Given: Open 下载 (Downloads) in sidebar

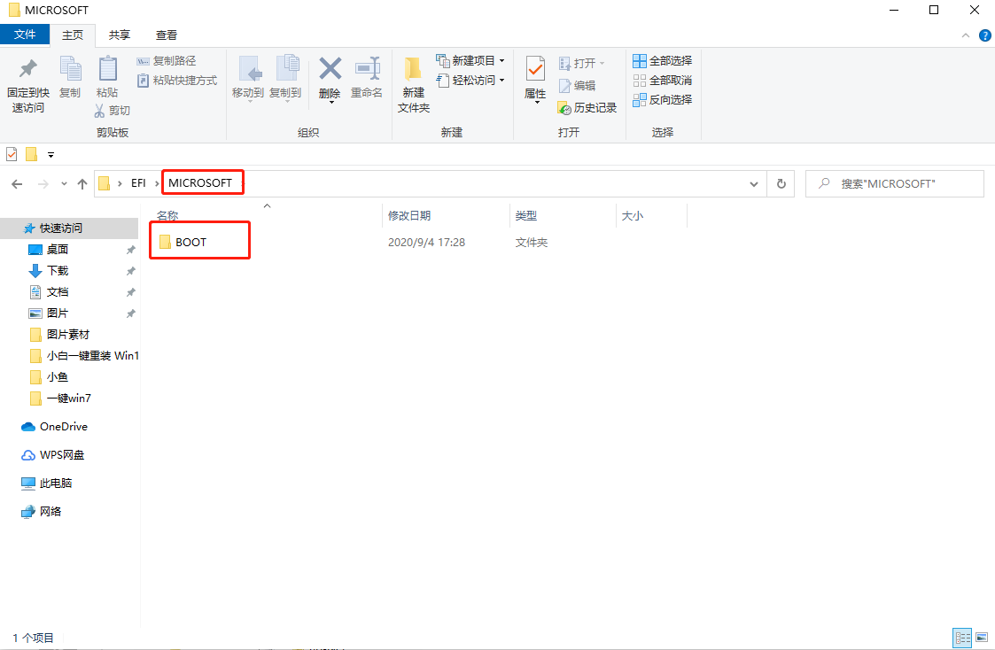Looking at the screenshot, I should point(57,271).
